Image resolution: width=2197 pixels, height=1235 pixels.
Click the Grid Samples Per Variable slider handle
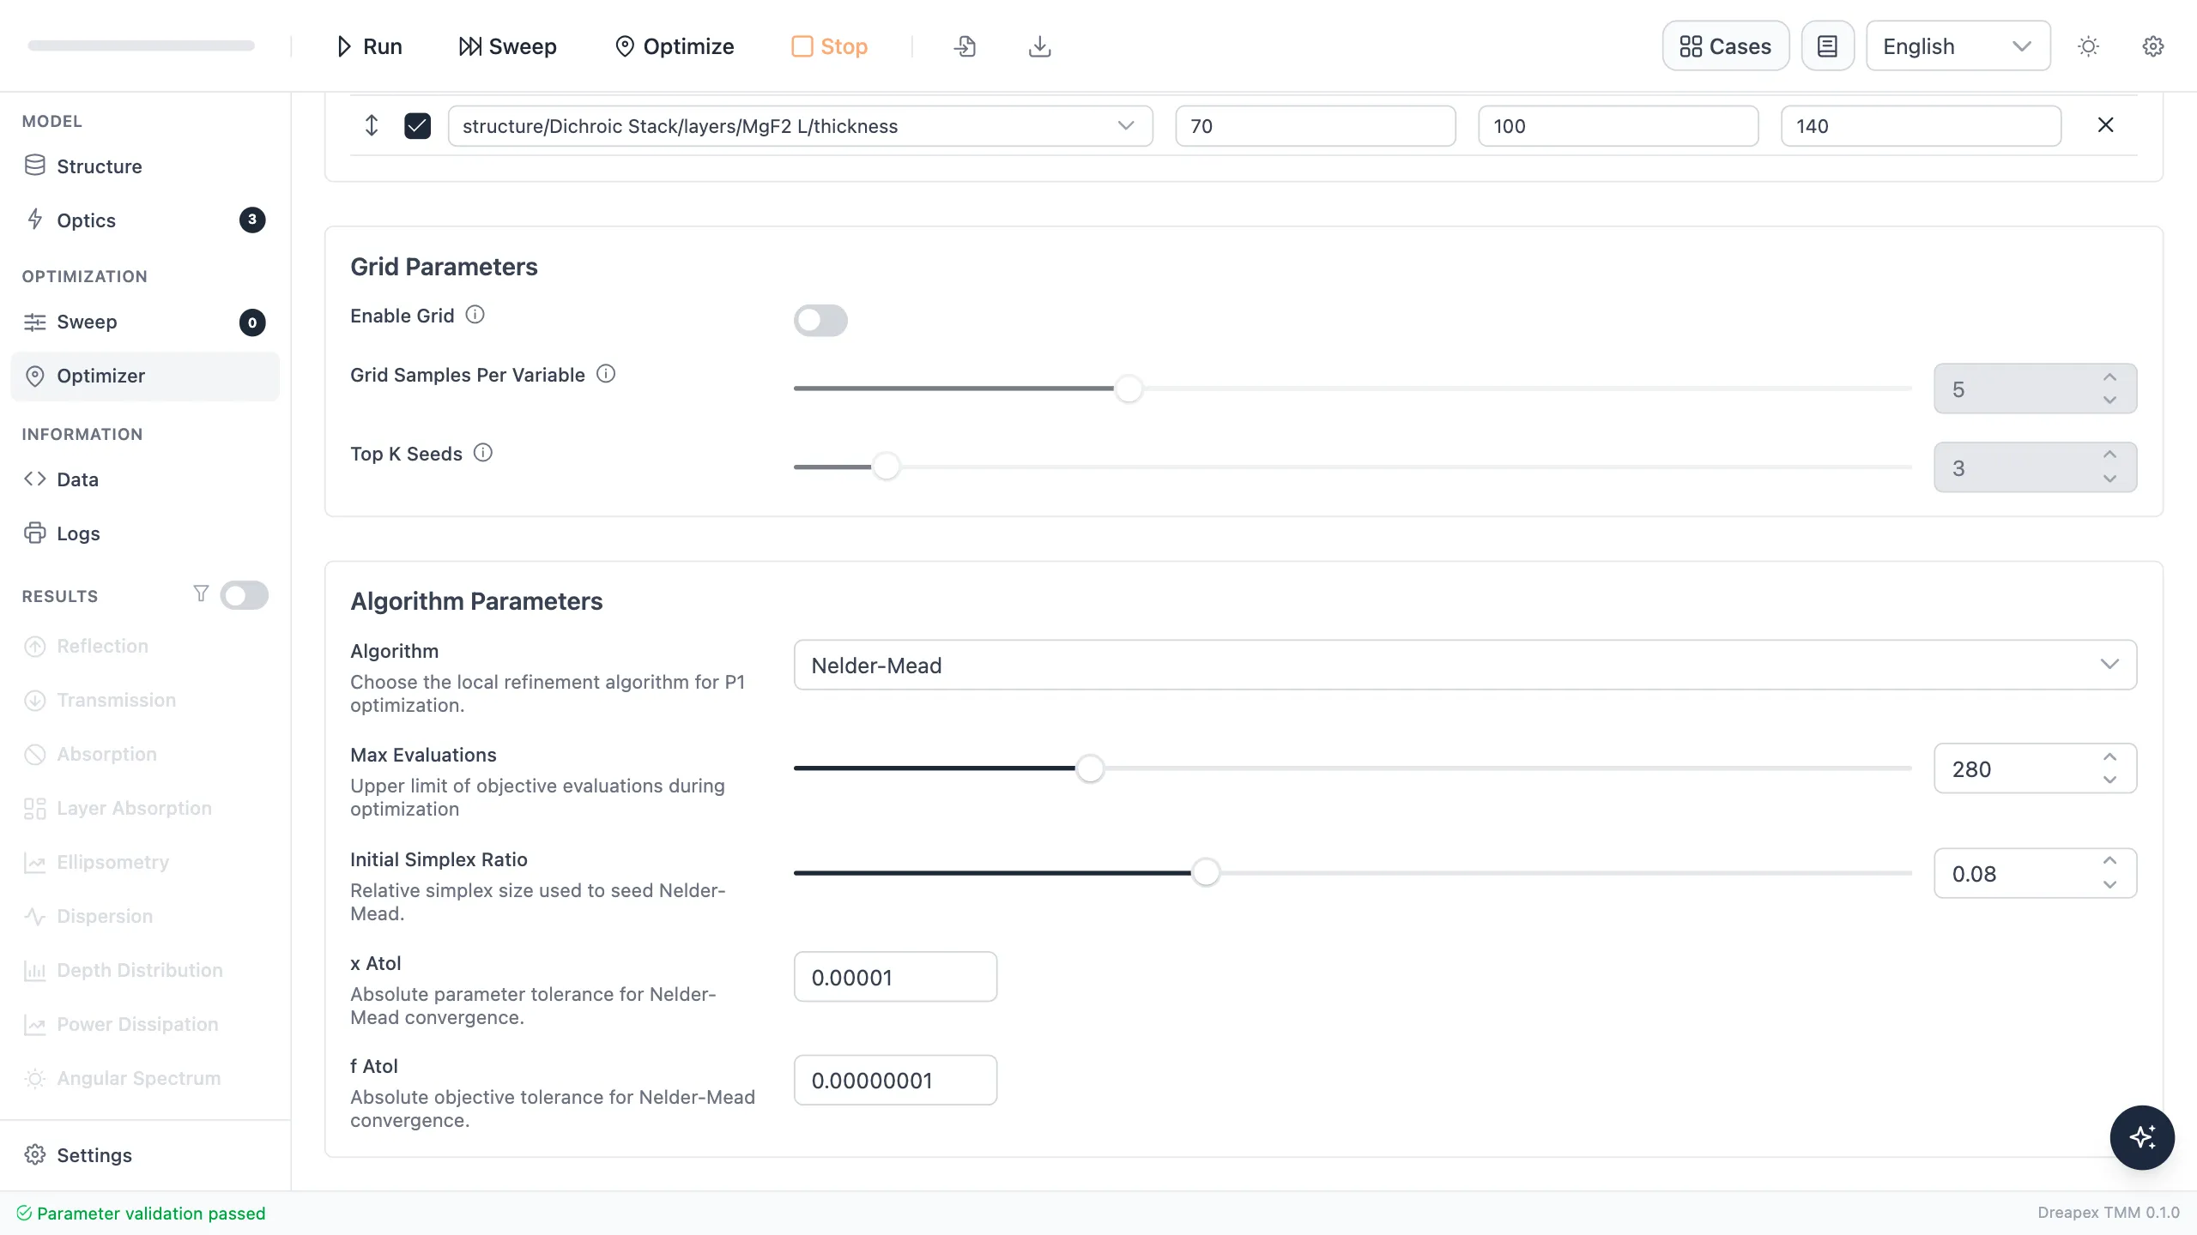point(1129,389)
